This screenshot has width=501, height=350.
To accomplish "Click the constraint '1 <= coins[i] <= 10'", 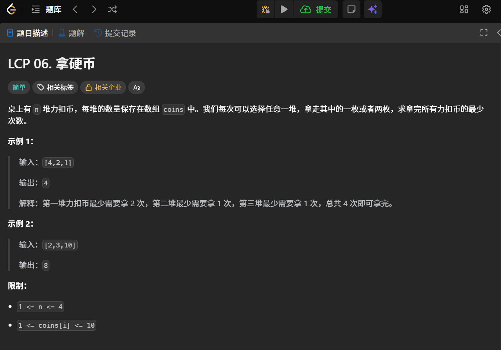I will (57, 325).
